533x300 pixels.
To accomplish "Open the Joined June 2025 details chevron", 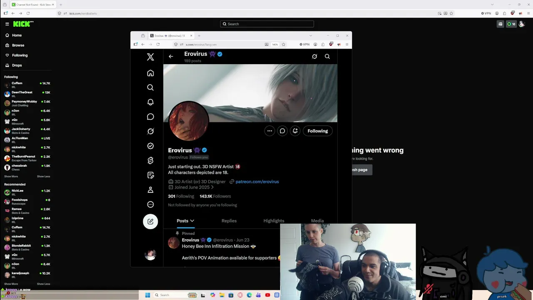I will 212,187.
